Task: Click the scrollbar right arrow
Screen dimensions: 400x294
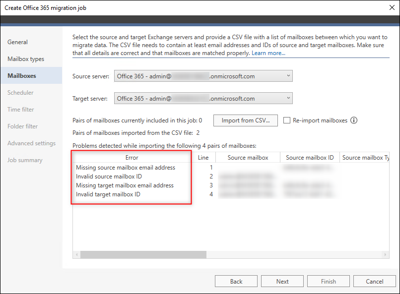Action: (385, 254)
